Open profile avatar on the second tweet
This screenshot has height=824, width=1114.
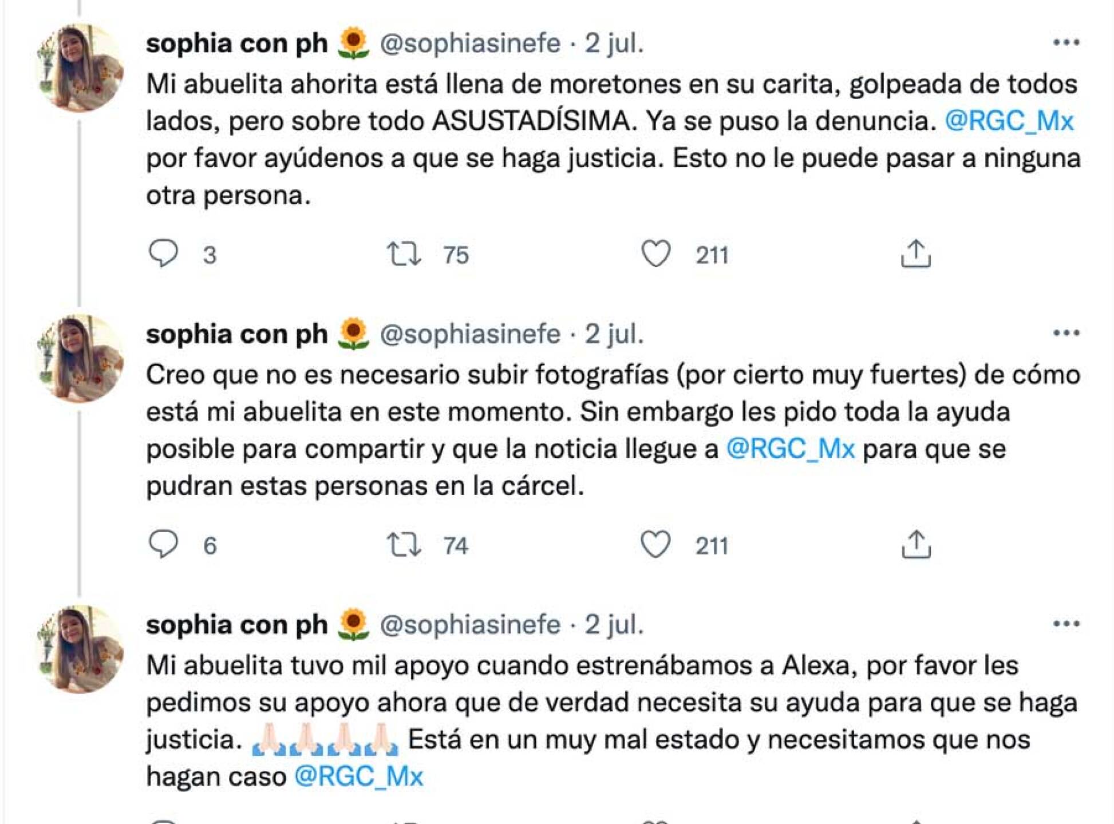(x=80, y=358)
